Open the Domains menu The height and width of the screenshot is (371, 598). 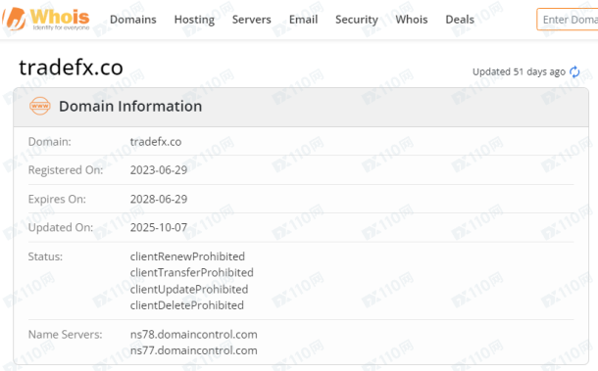(133, 20)
